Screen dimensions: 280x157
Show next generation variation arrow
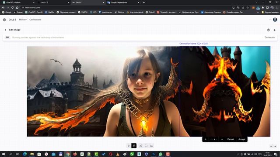point(222,139)
